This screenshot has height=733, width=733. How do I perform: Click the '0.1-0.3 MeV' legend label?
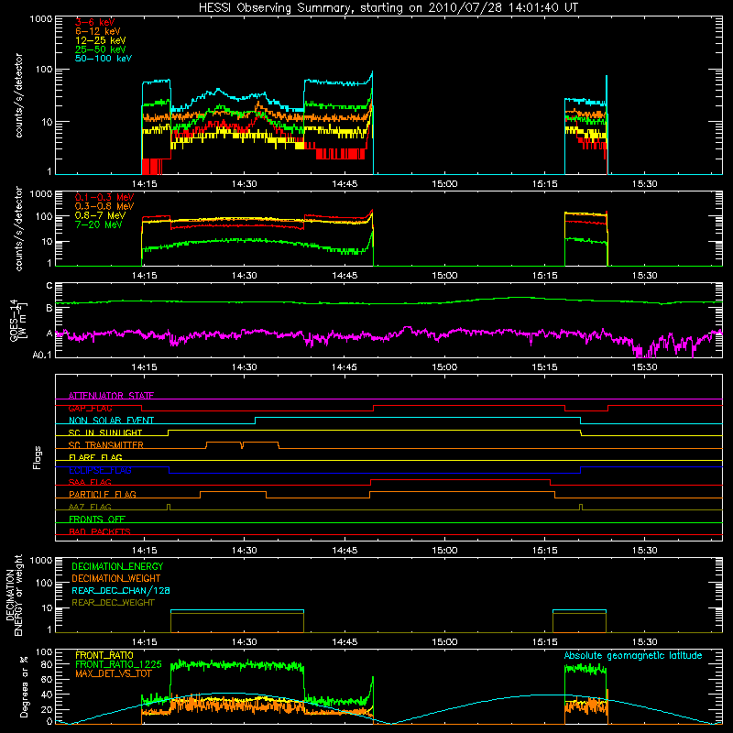point(104,197)
